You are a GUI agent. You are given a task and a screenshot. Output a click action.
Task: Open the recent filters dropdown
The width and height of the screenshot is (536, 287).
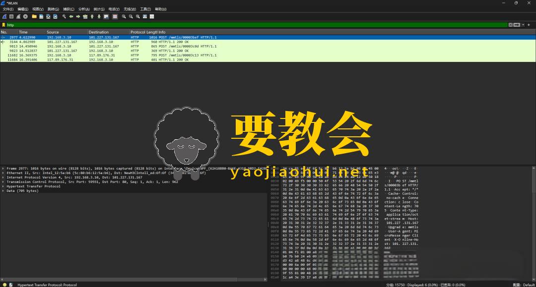click(x=523, y=25)
